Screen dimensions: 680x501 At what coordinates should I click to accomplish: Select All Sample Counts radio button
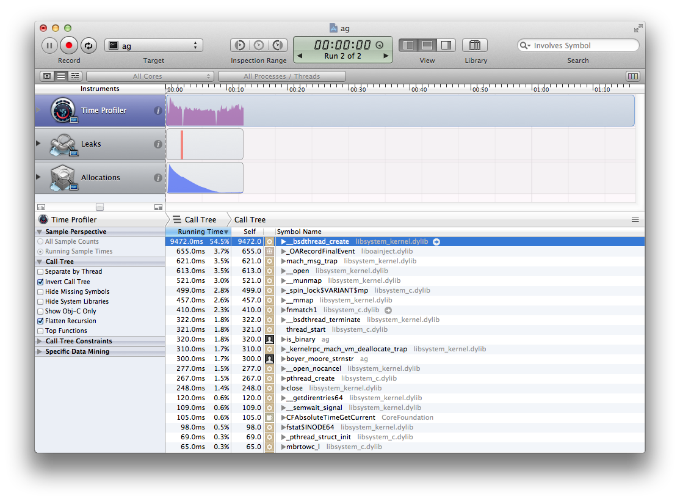click(40, 241)
